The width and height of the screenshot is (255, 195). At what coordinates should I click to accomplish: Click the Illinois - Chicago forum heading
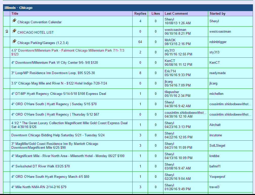18,8
